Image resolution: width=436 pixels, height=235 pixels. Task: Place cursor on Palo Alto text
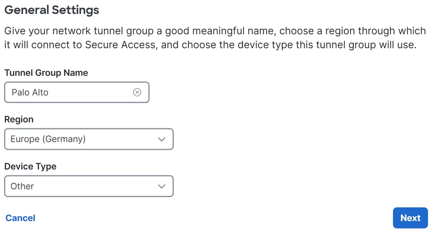click(x=30, y=92)
